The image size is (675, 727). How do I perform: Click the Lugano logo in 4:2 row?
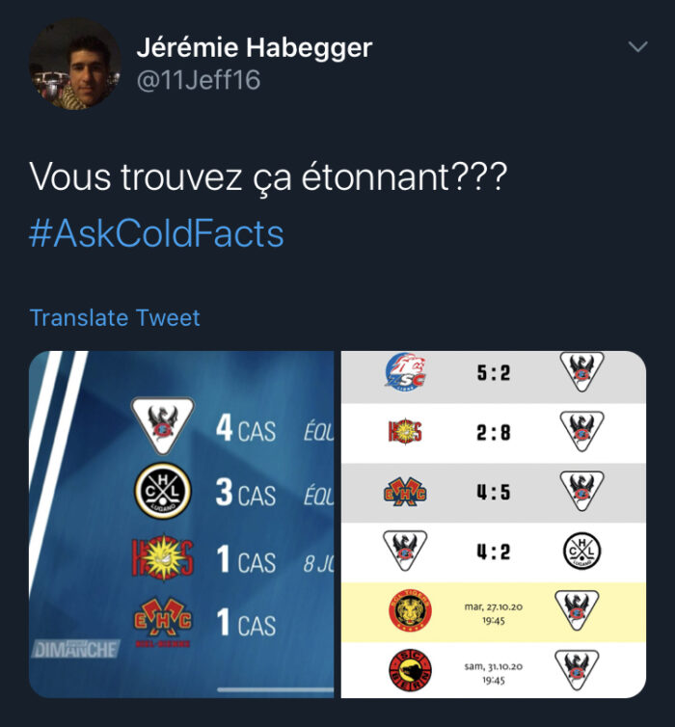[581, 552]
